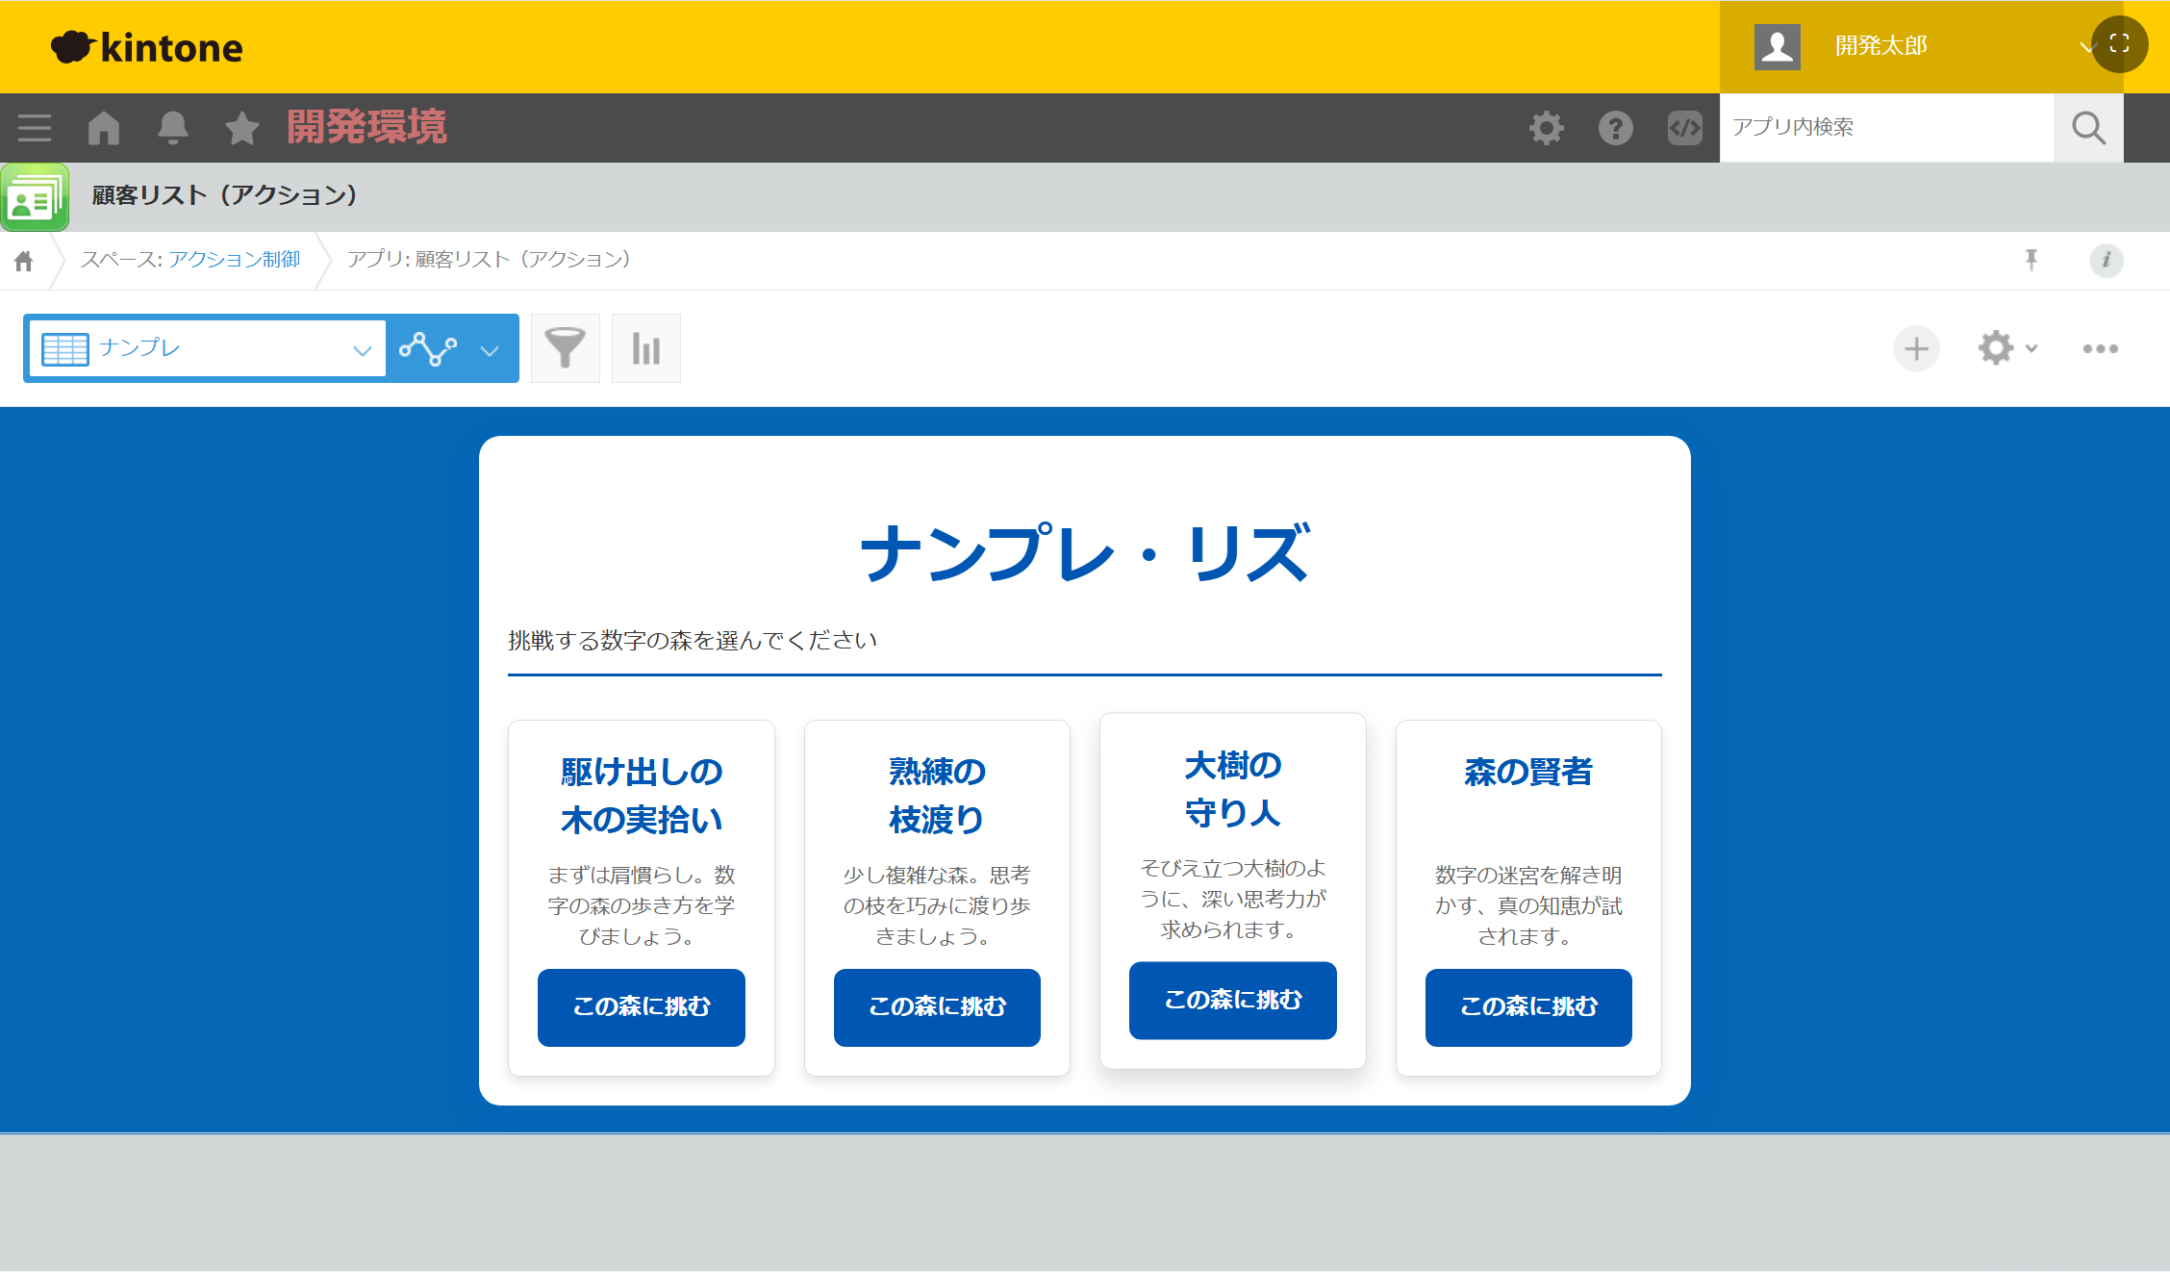2170x1272 pixels.
Task: Expand the graph view chevron
Action: 490,350
